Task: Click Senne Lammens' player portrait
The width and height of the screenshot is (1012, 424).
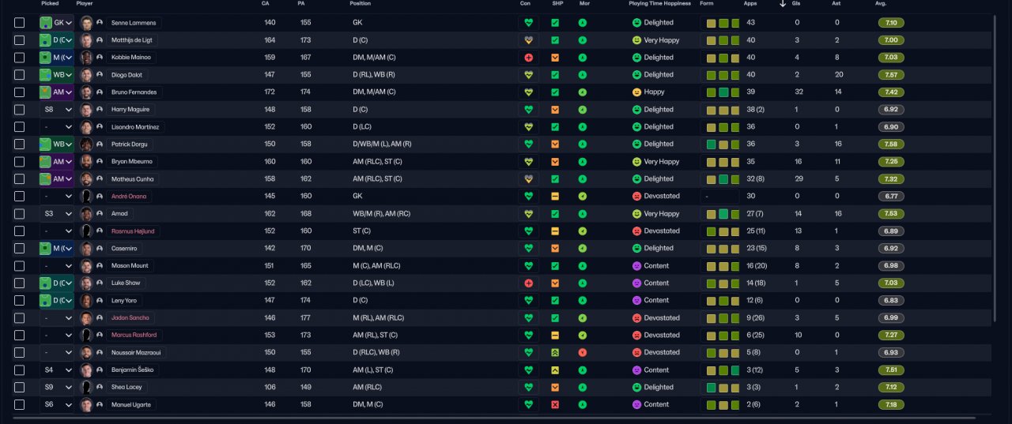Action: pos(87,23)
